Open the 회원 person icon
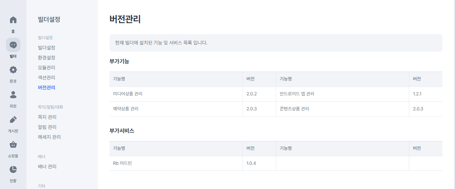The image size is (455, 189). point(13,95)
